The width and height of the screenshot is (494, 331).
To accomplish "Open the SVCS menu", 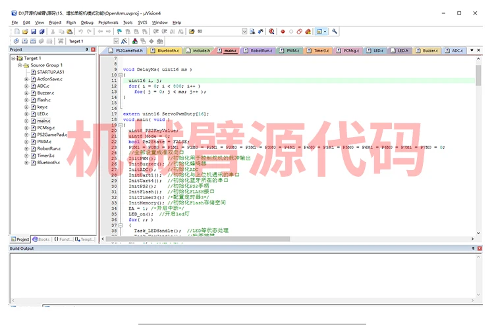I will 142,22.
